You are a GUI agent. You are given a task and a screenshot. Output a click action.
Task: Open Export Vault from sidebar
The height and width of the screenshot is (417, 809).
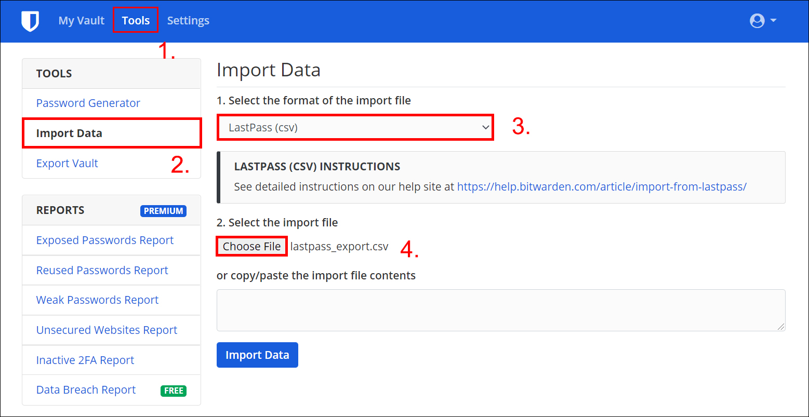pyautogui.click(x=67, y=163)
